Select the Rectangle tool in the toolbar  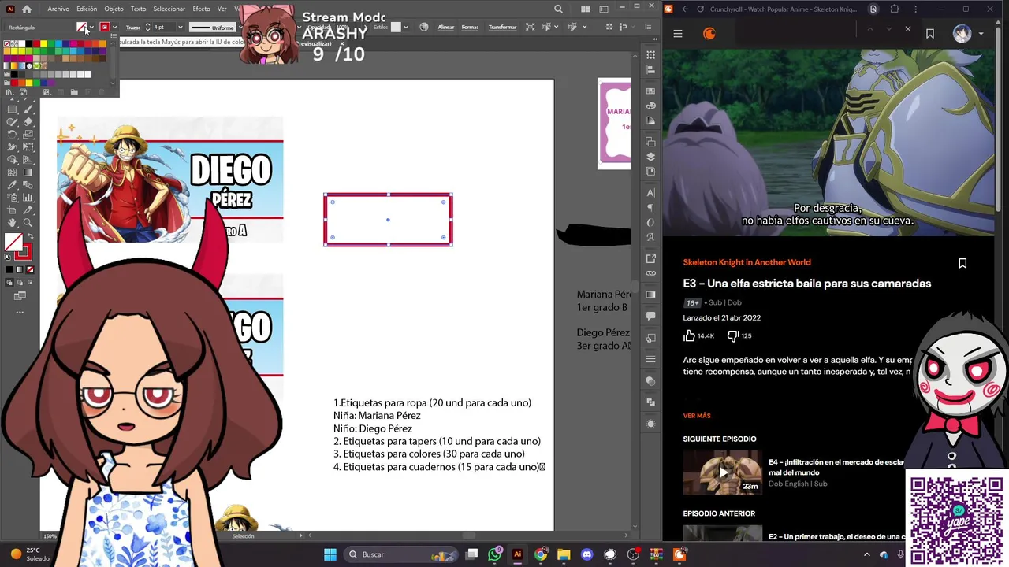(x=12, y=109)
